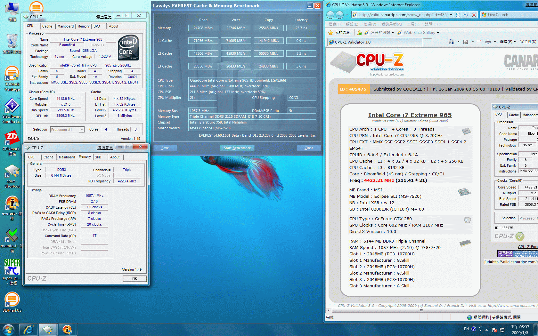Open the 3DMark Vantage desktop shortcut
The width and height of the screenshot is (538, 336).
(x=12, y=74)
